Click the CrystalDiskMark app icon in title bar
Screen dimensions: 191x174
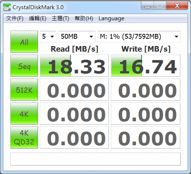tap(7, 7)
